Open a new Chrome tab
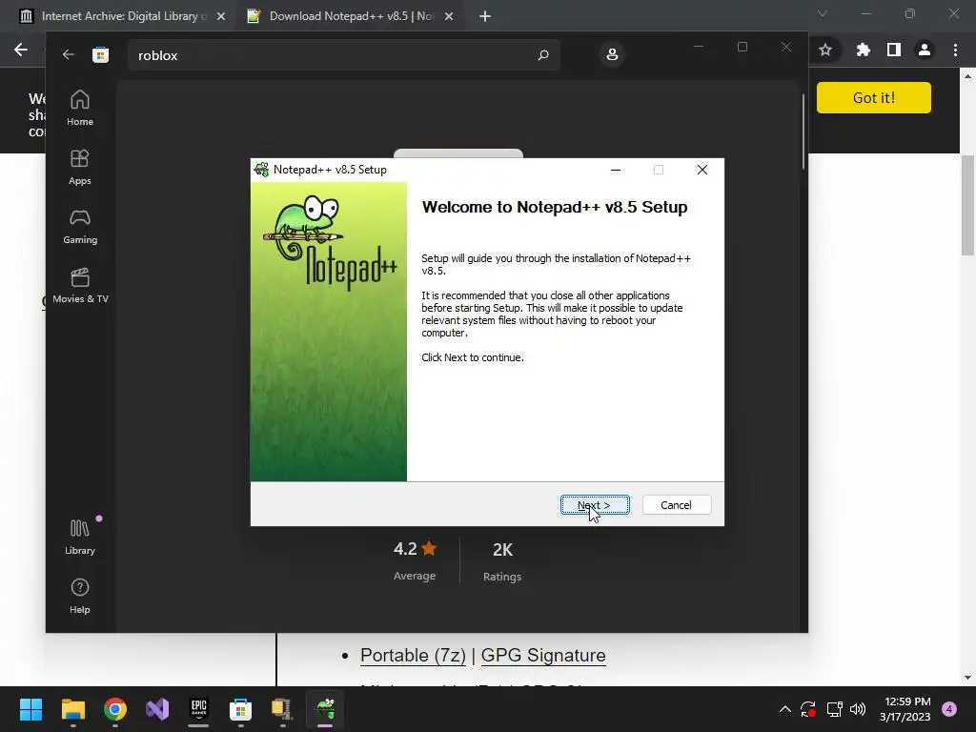 pyautogui.click(x=485, y=17)
